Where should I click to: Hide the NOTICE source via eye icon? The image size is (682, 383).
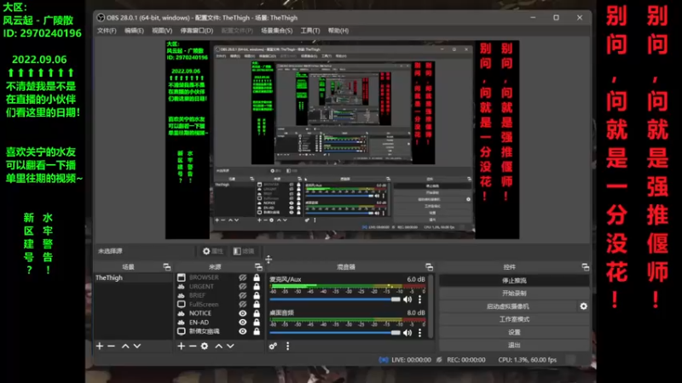pyautogui.click(x=243, y=313)
